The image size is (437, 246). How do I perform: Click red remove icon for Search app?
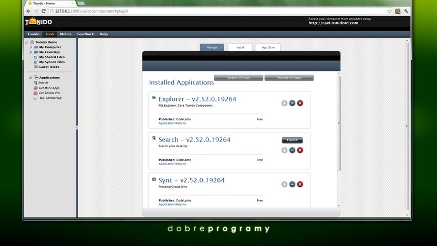pyautogui.click(x=300, y=150)
